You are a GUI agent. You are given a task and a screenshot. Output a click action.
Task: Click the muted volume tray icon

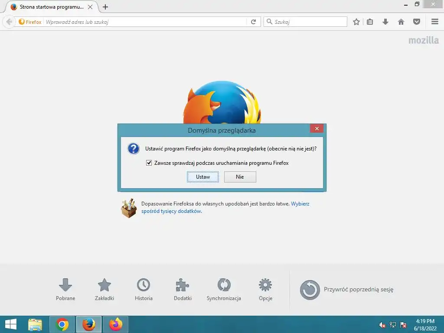pyautogui.click(x=382, y=325)
